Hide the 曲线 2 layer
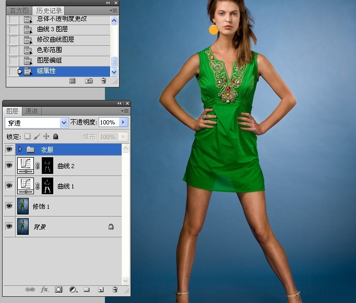 click(9, 166)
